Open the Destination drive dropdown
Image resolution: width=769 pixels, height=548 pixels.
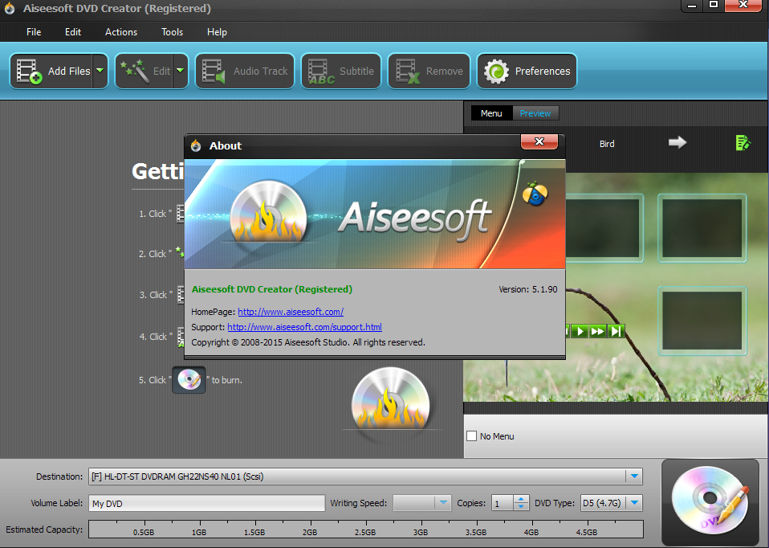(x=634, y=476)
